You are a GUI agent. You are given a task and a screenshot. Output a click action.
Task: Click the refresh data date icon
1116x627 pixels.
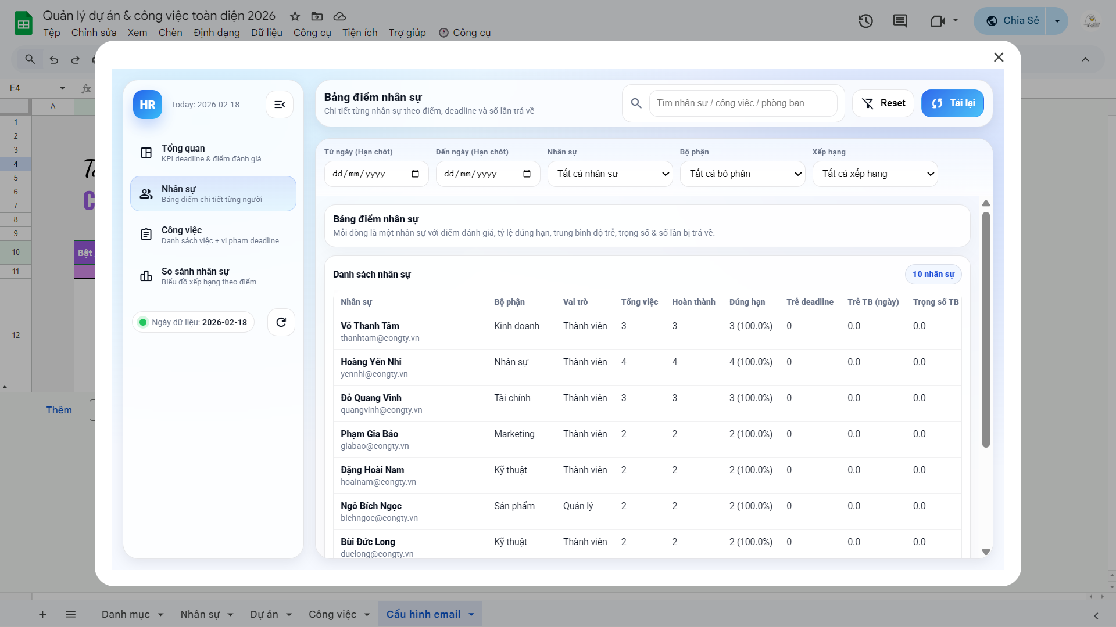281,322
